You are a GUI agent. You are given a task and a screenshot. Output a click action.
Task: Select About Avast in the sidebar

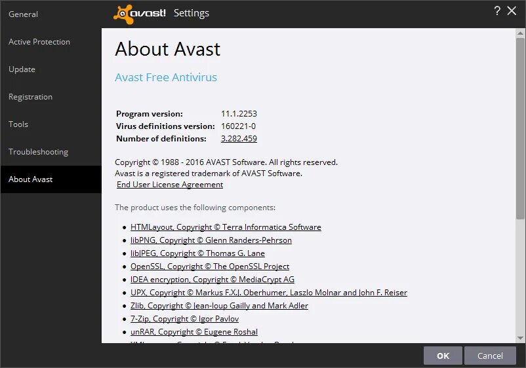coord(51,179)
